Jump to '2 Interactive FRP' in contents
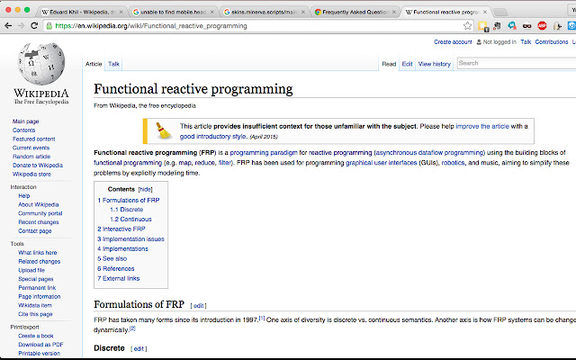The width and height of the screenshot is (576, 360). point(121,229)
